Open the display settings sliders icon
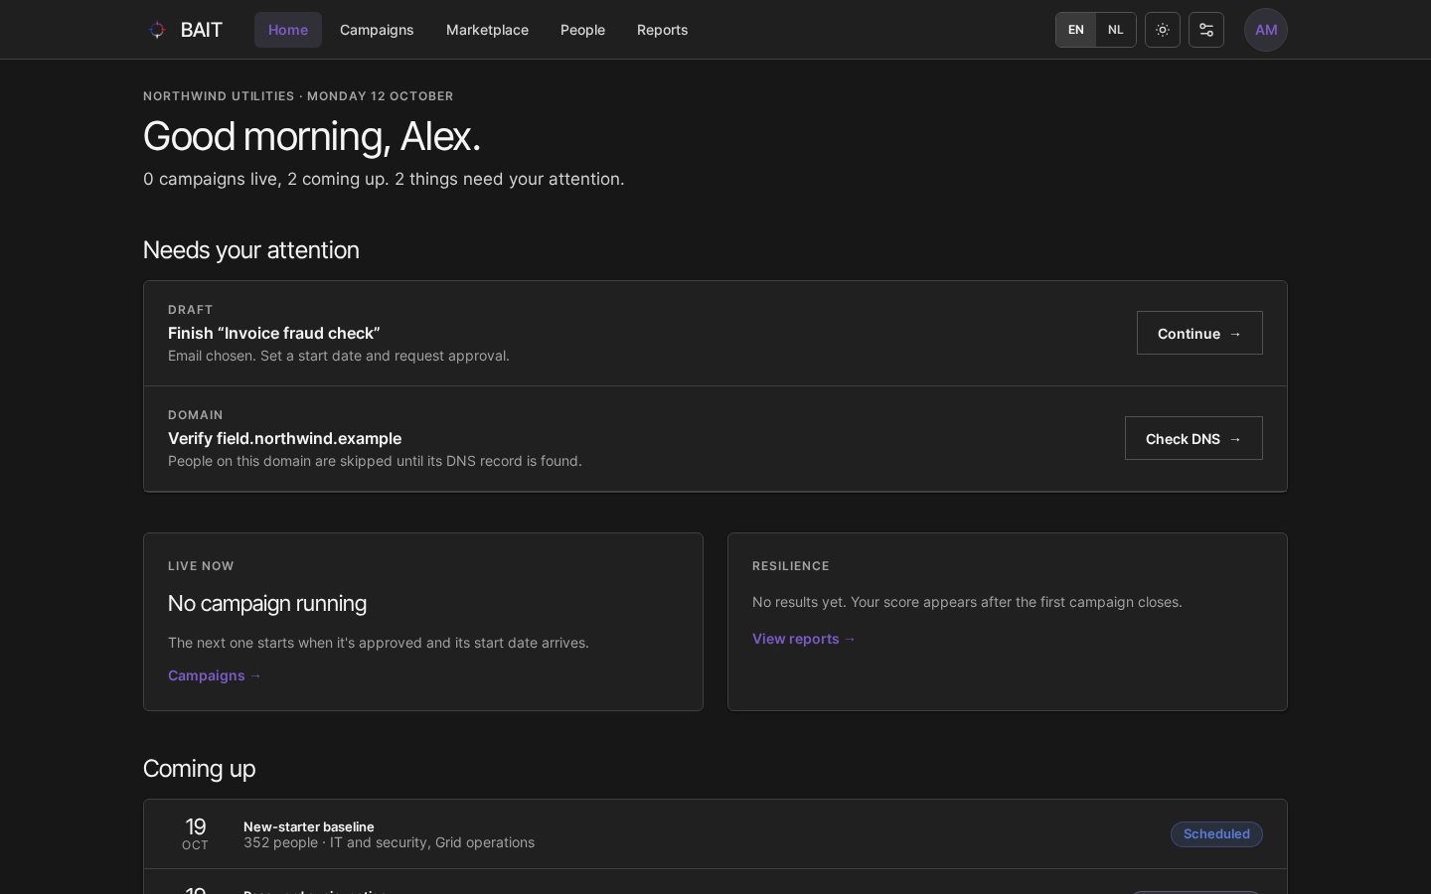This screenshot has width=1431, height=894. (1206, 30)
